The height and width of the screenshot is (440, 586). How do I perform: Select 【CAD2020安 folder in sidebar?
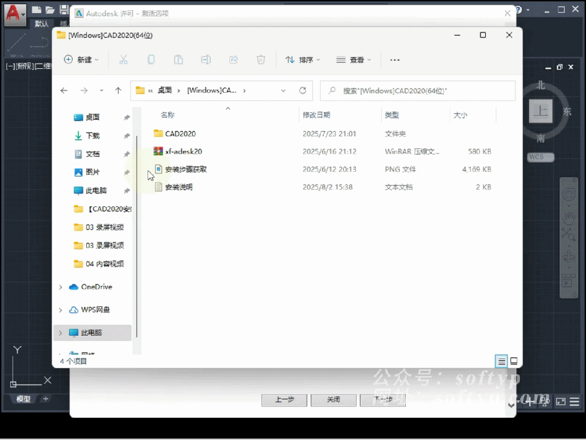pyautogui.click(x=103, y=209)
